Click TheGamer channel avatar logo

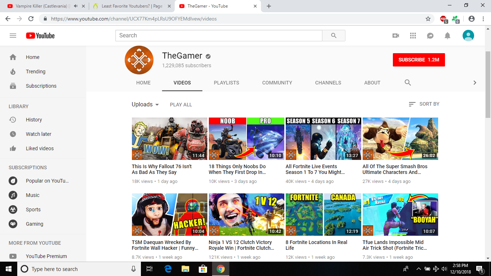(139, 60)
